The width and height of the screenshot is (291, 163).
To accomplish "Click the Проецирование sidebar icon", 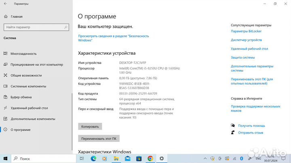I will (x=5, y=64).
